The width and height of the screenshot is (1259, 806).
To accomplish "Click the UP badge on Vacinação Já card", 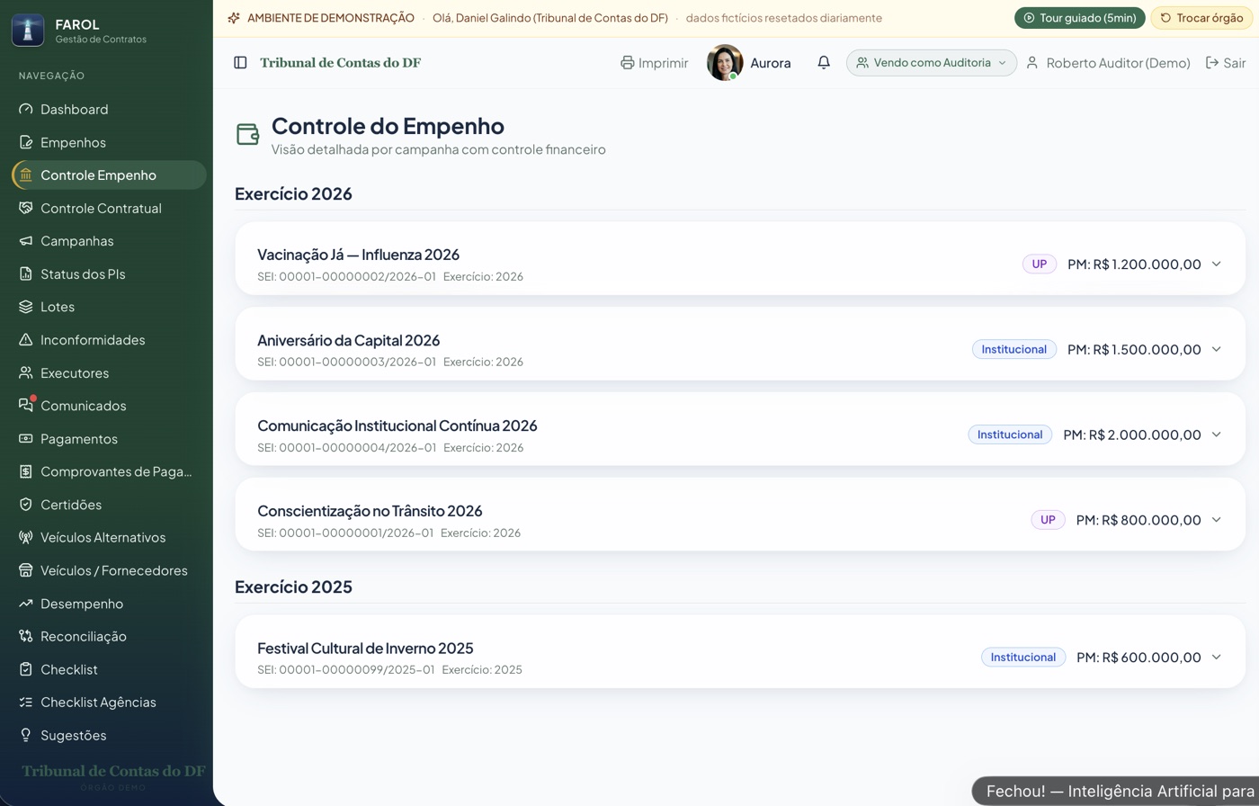I will (1040, 264).
